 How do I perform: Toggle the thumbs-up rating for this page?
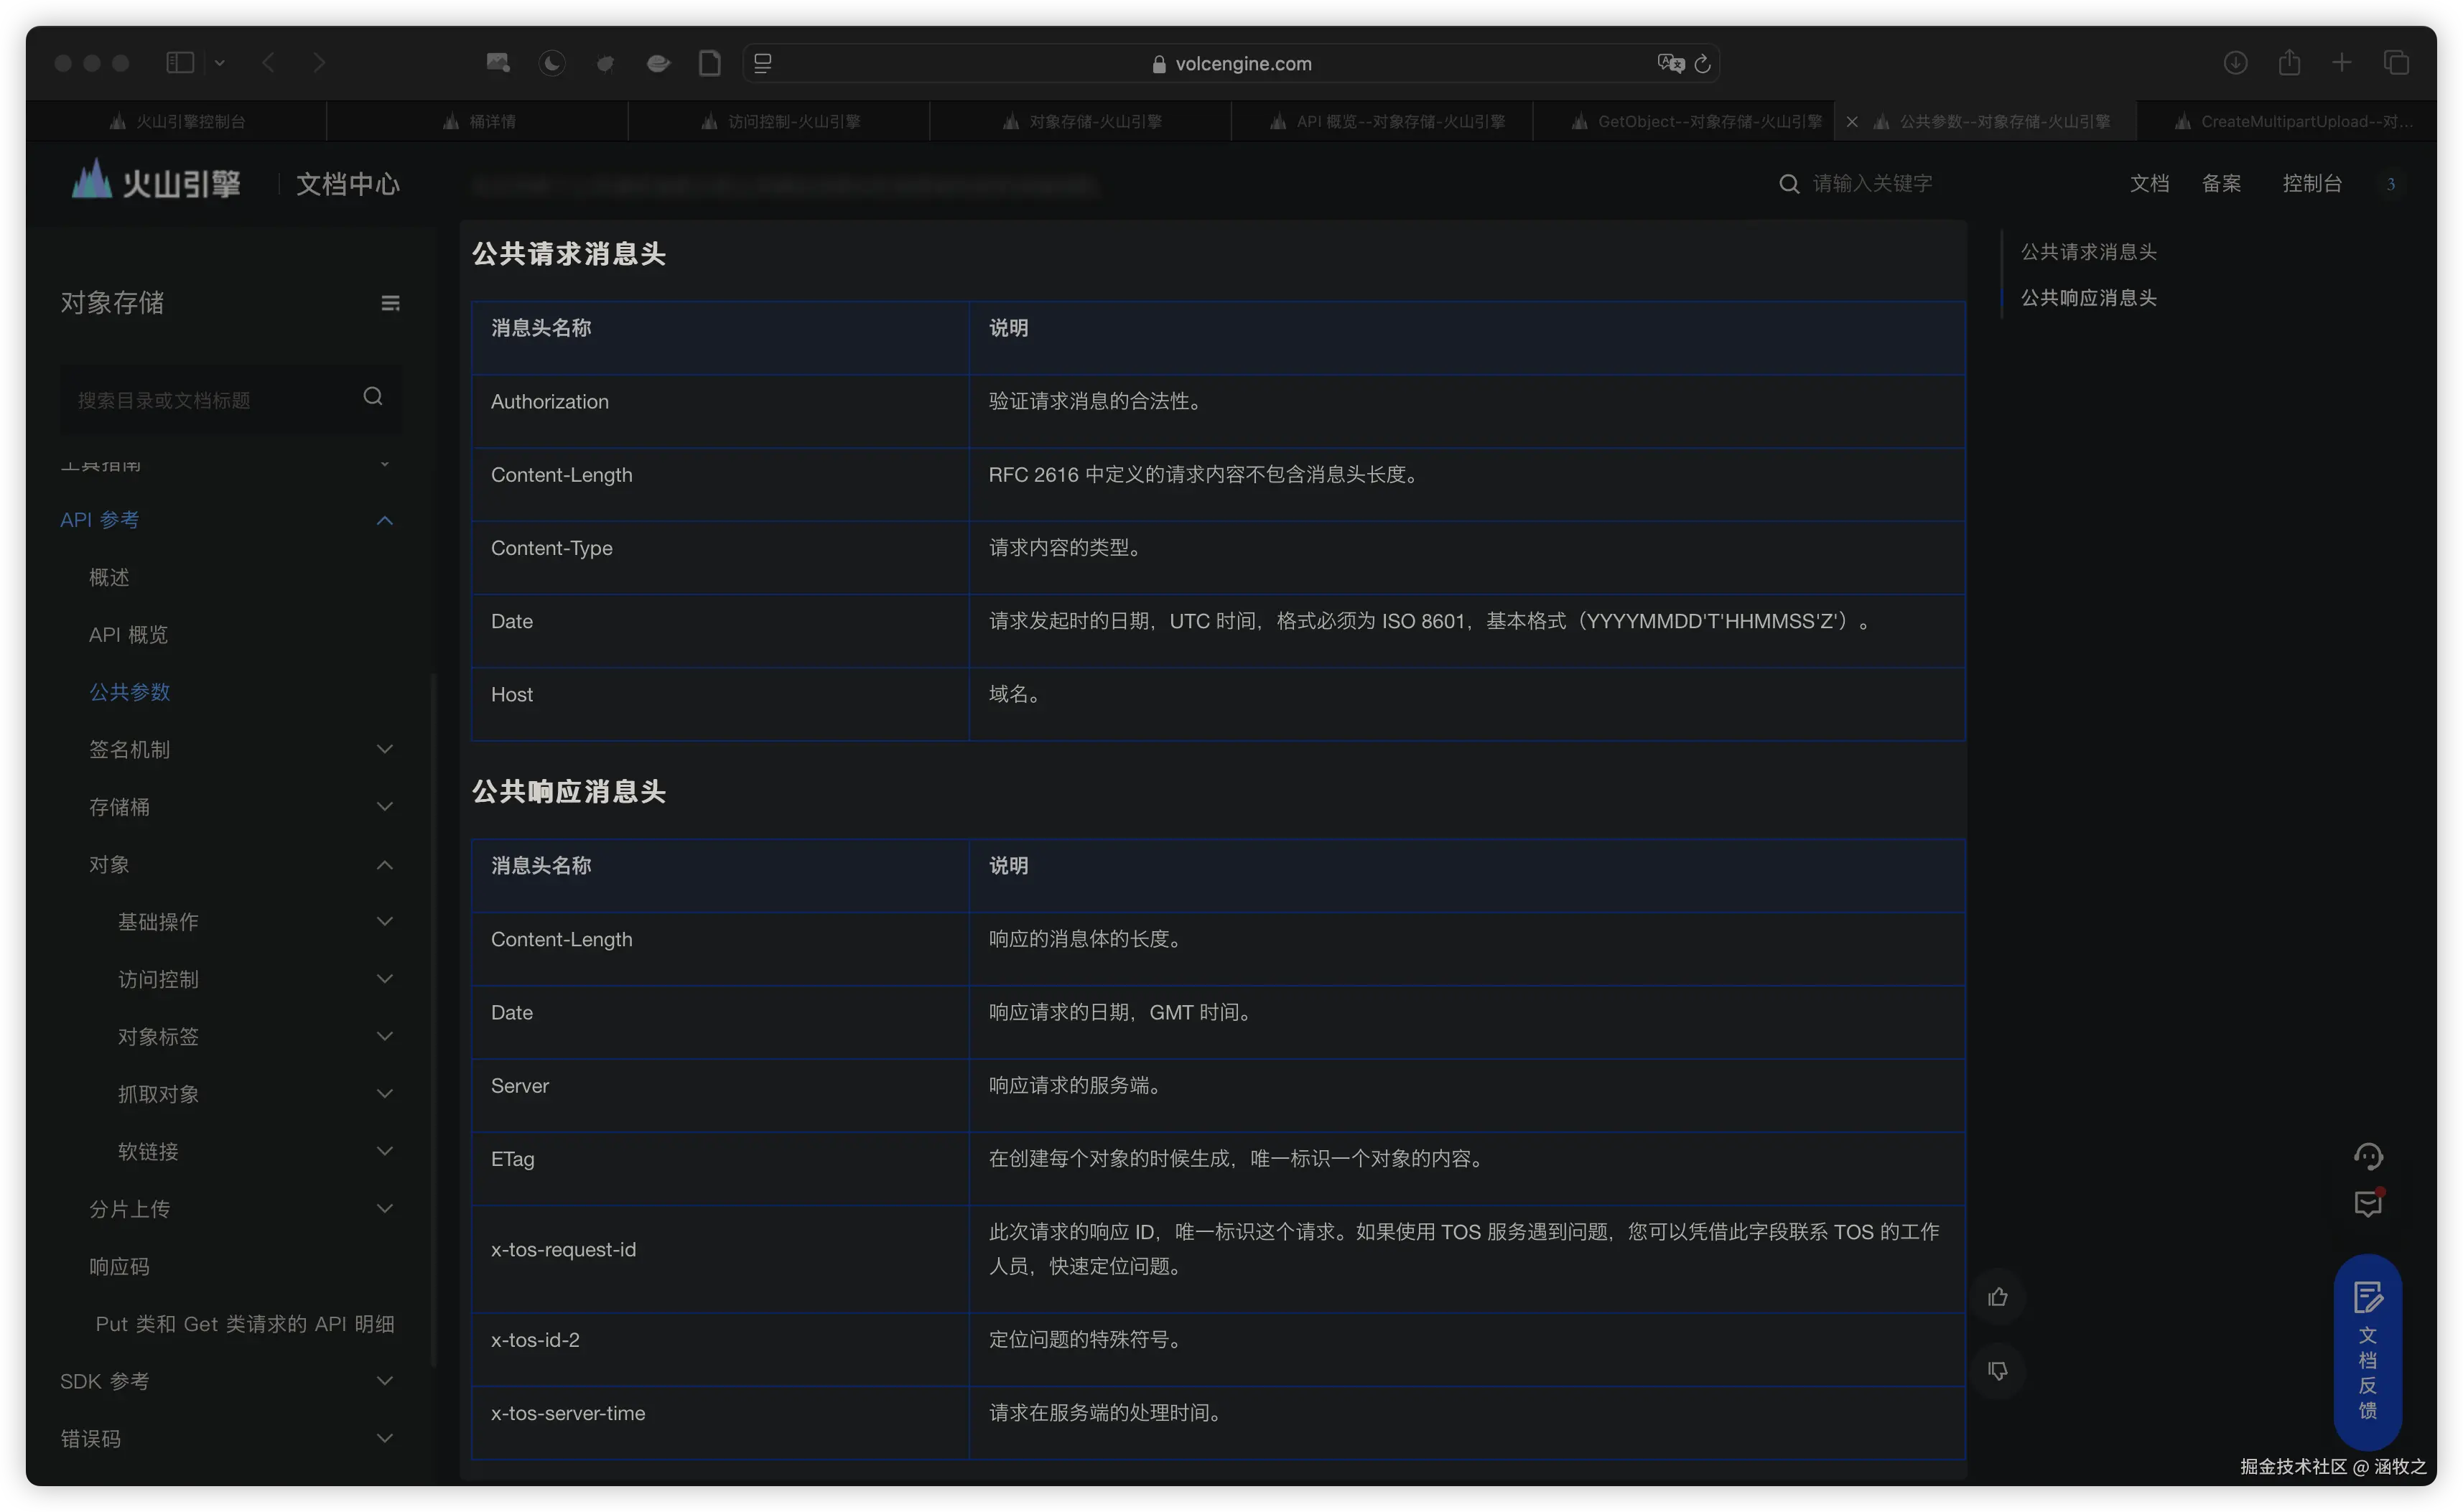(1997, 1297)
